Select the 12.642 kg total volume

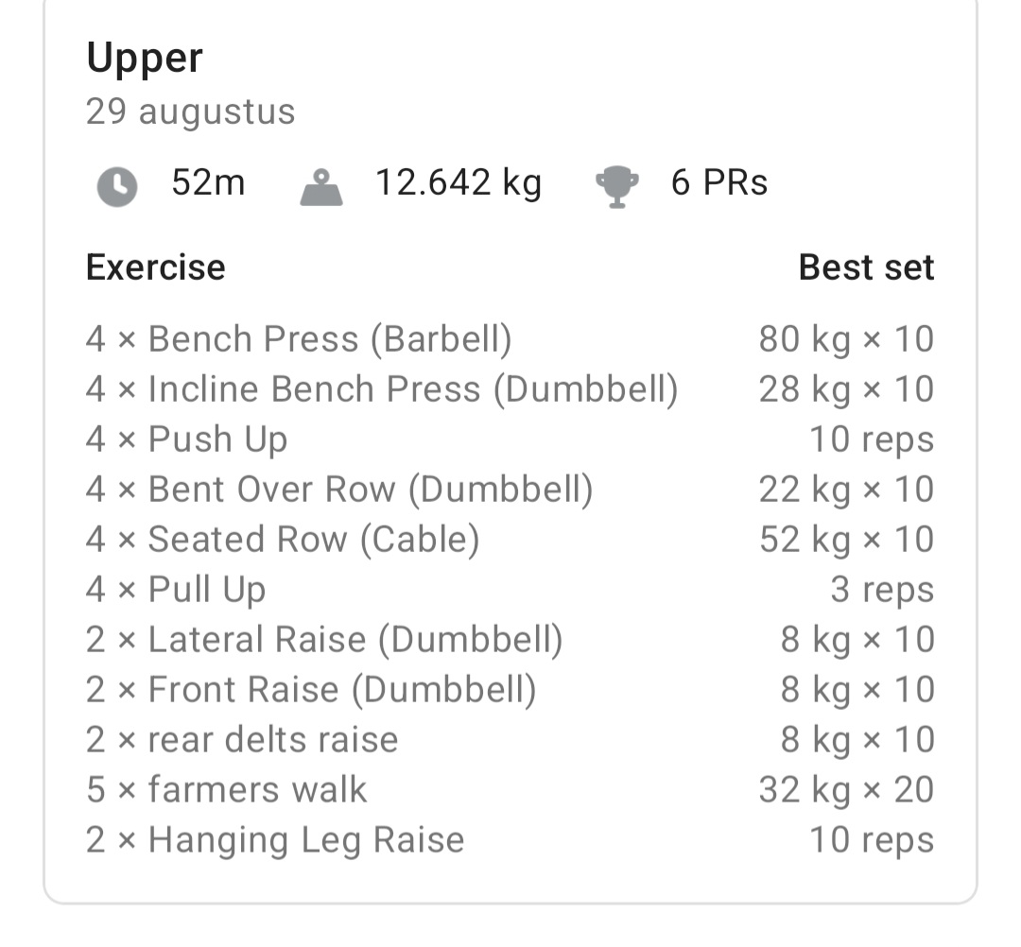(459, 182)
